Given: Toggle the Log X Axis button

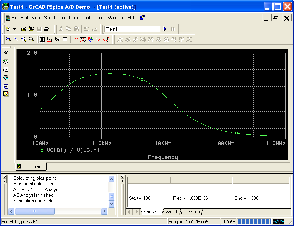Looking at the screenshot, I should click(x=42, y=39).
